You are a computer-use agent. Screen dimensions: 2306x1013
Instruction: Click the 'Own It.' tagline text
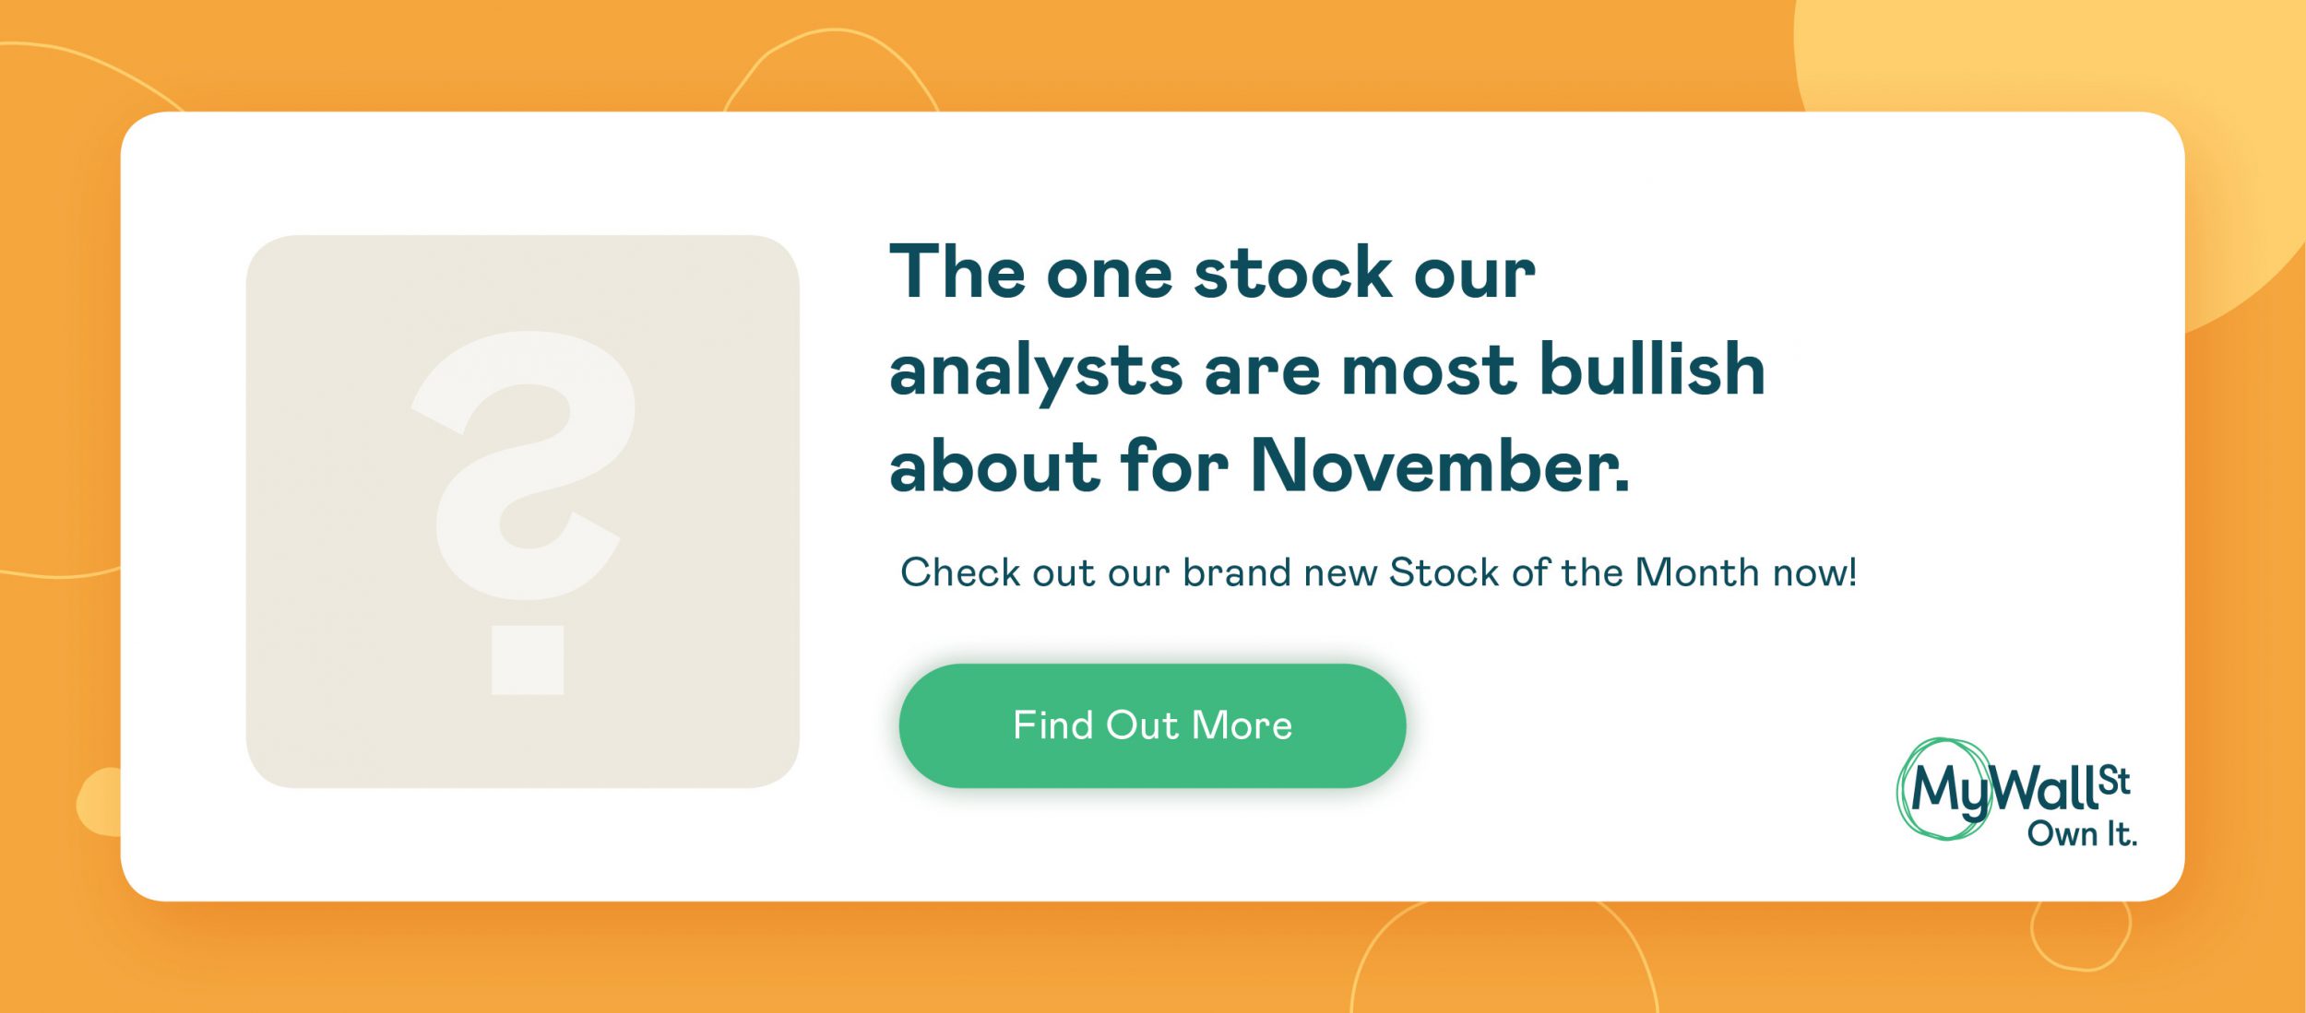point(2082,834)
